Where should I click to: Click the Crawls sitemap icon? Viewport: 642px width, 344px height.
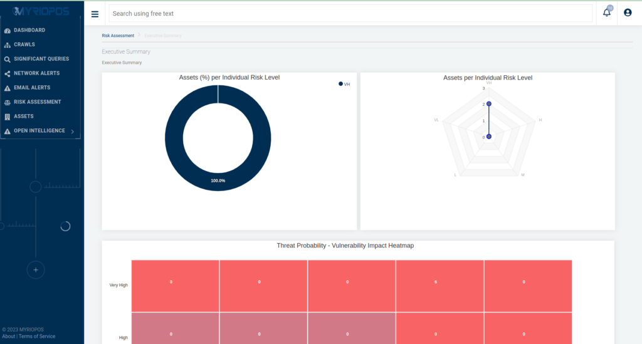8,45
